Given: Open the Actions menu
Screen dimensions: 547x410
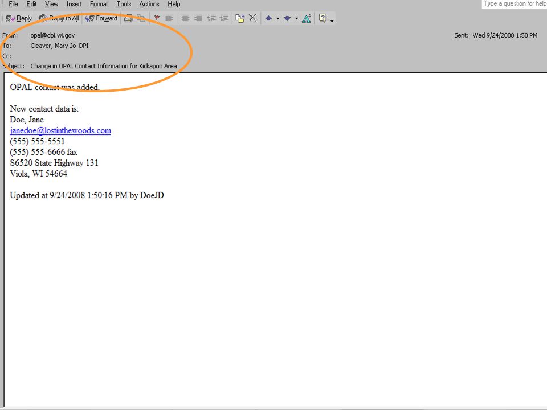Looking at the screenshot, I should click(x=149, y=4).
